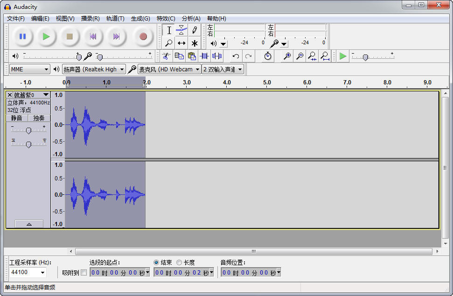
Task: Select the 长度 radio button
Action: 179,262
